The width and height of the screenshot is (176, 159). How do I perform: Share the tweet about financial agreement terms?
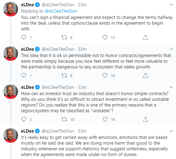point(145,37)
